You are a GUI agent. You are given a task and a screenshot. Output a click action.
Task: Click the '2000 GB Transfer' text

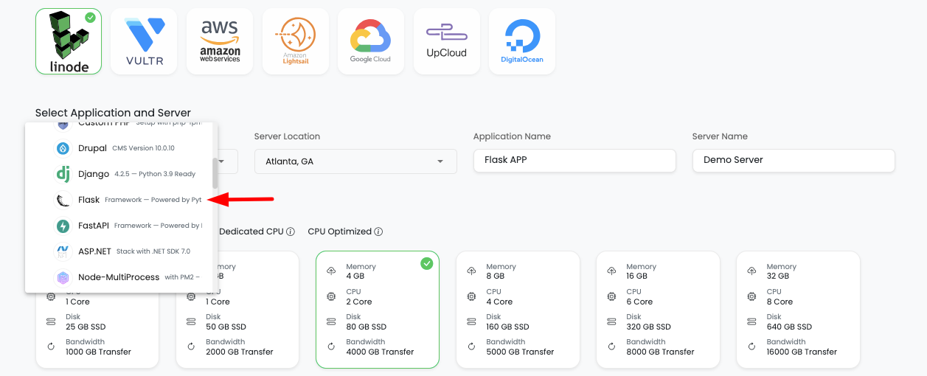coord(240,352)
